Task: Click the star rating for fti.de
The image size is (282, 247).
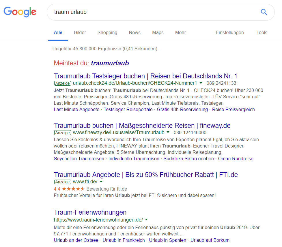Action: coord(73,189)
